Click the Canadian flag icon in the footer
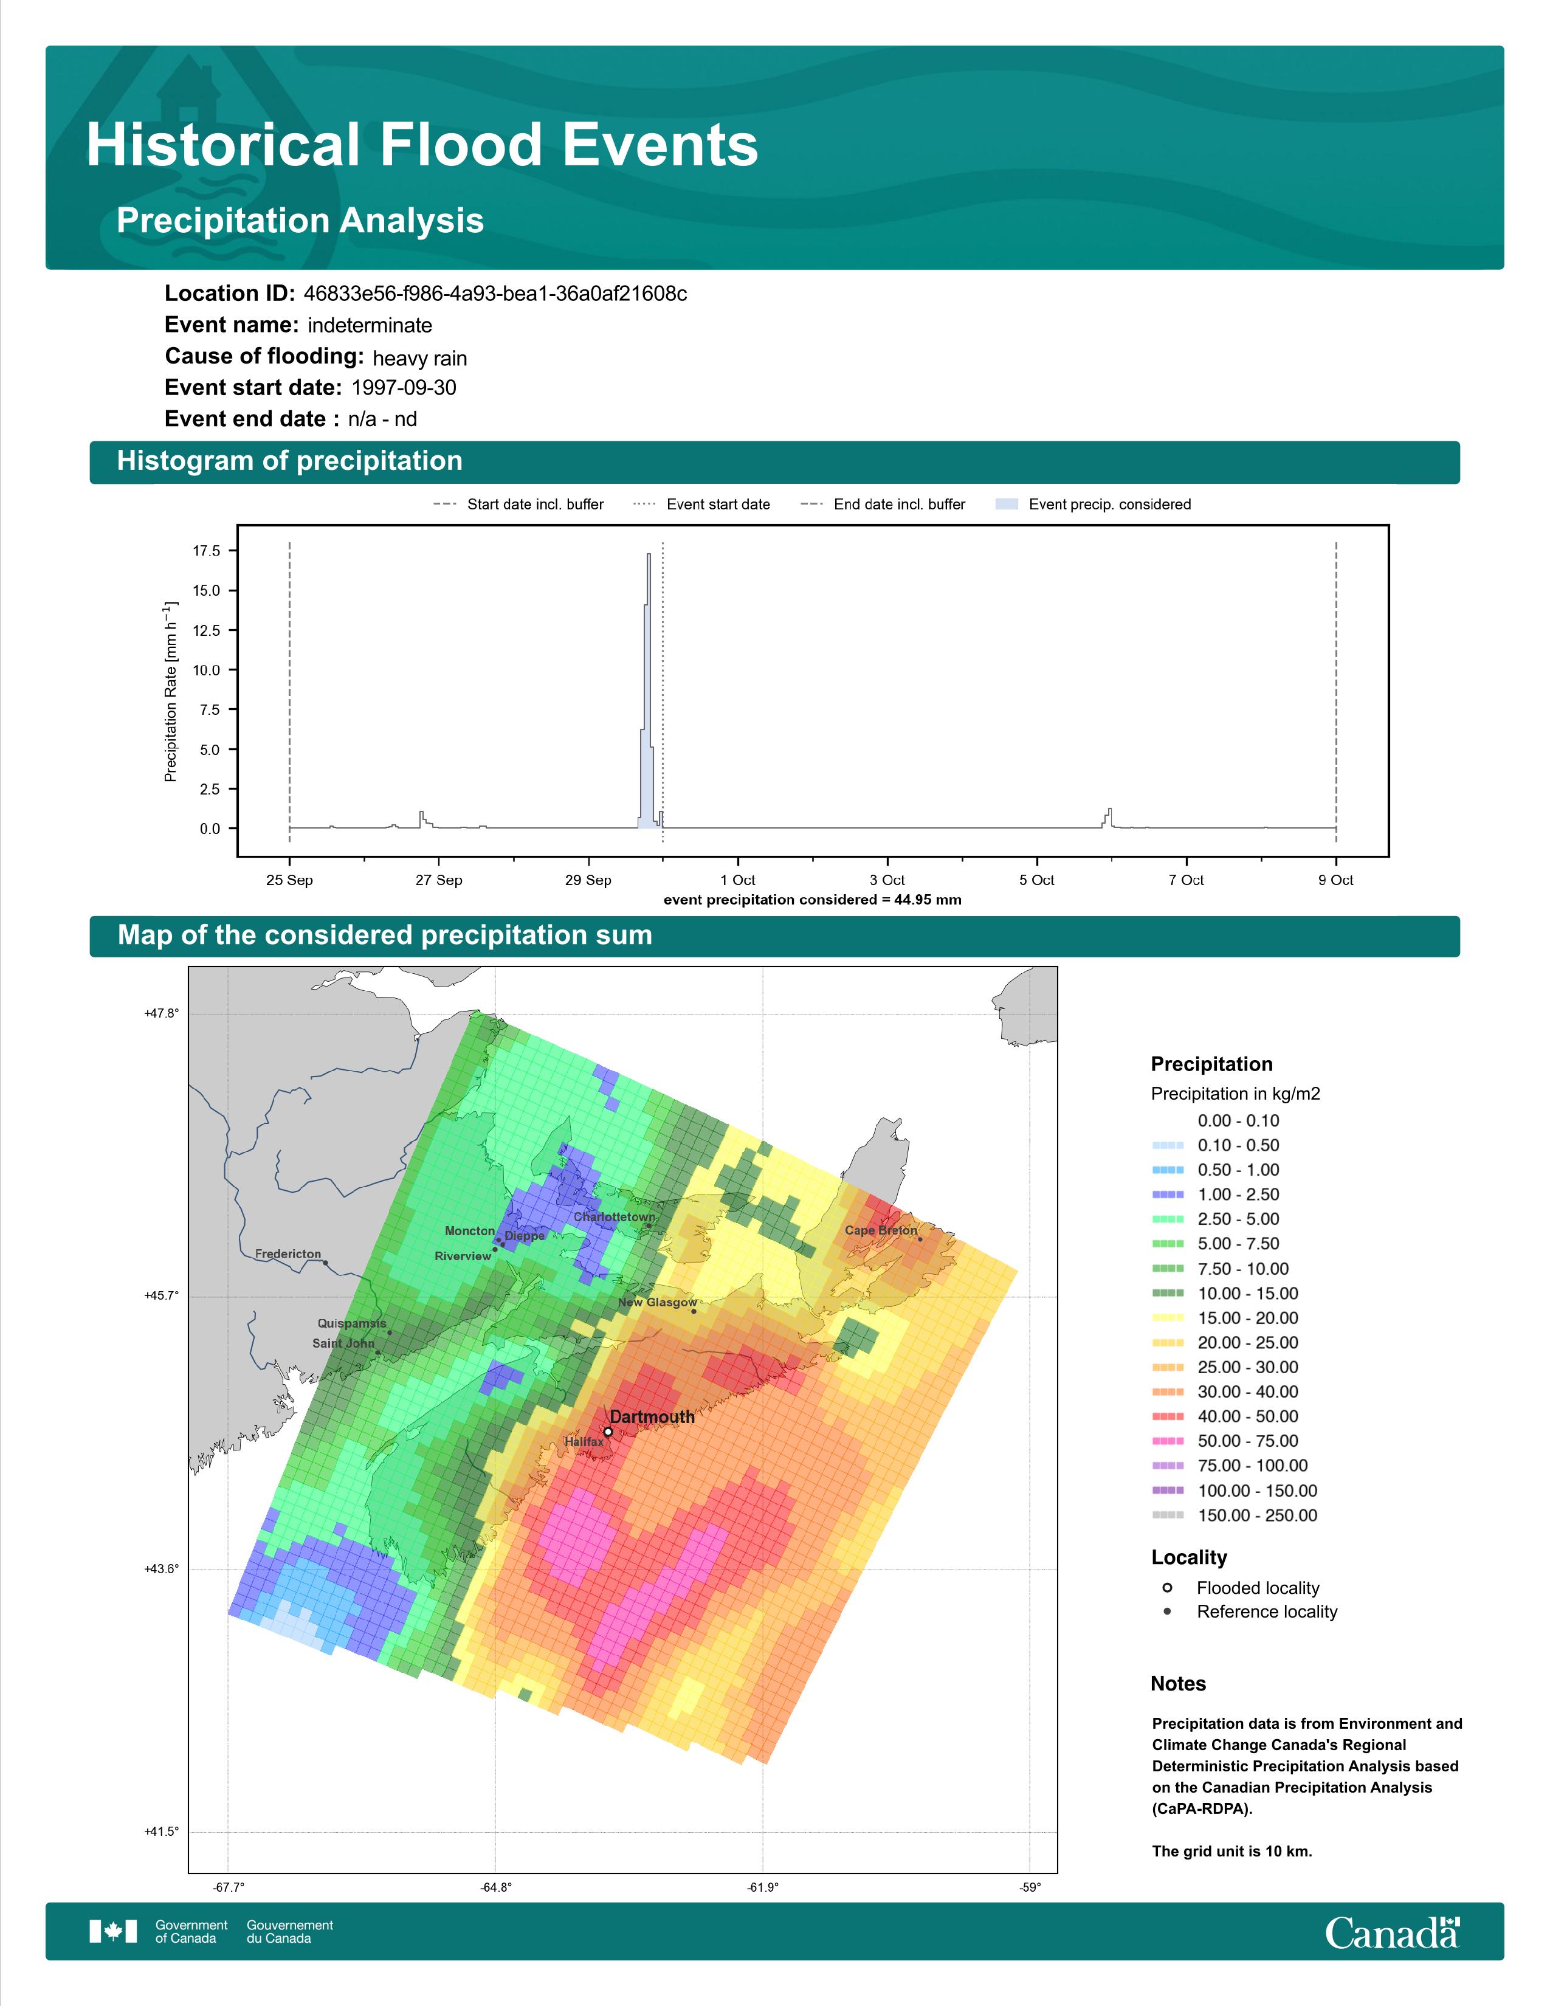Screen dimensions: 1550x2006 click(113, 1932)
